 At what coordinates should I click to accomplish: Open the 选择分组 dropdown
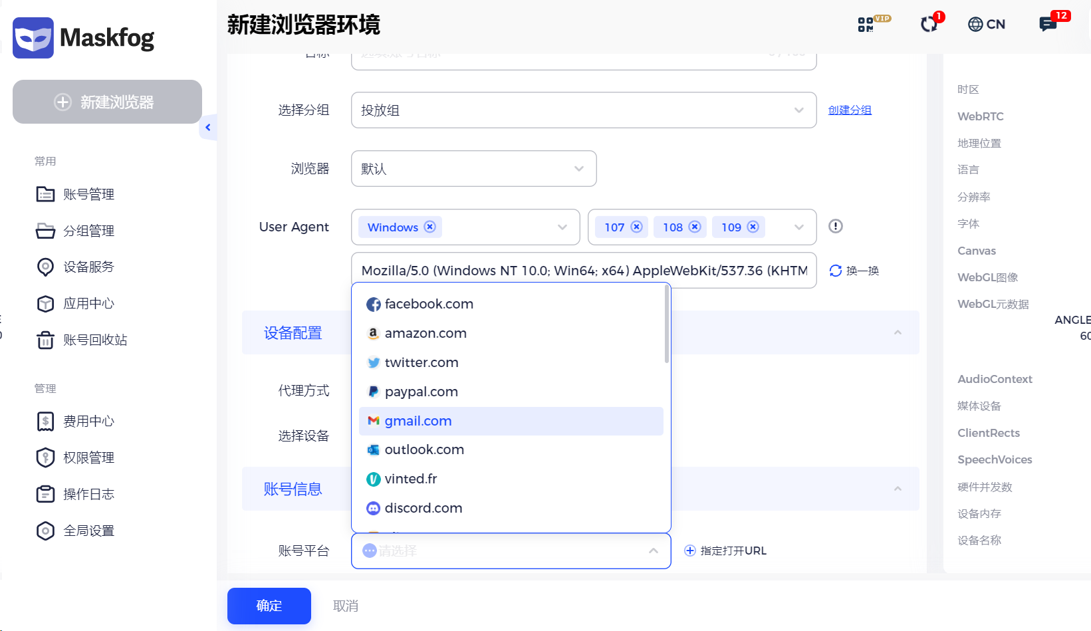[584, 110]
